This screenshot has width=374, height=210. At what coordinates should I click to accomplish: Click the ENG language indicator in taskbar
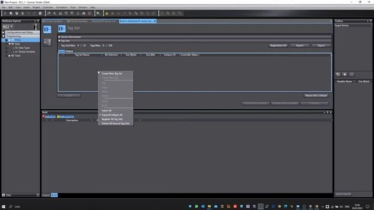[347, 206]
